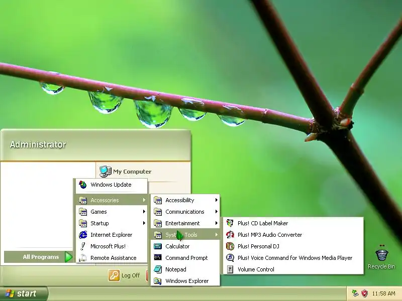This screenshot has height=301, width=402.
Task: Launch Internet Explorer from programs list
Action: [112, 235]
